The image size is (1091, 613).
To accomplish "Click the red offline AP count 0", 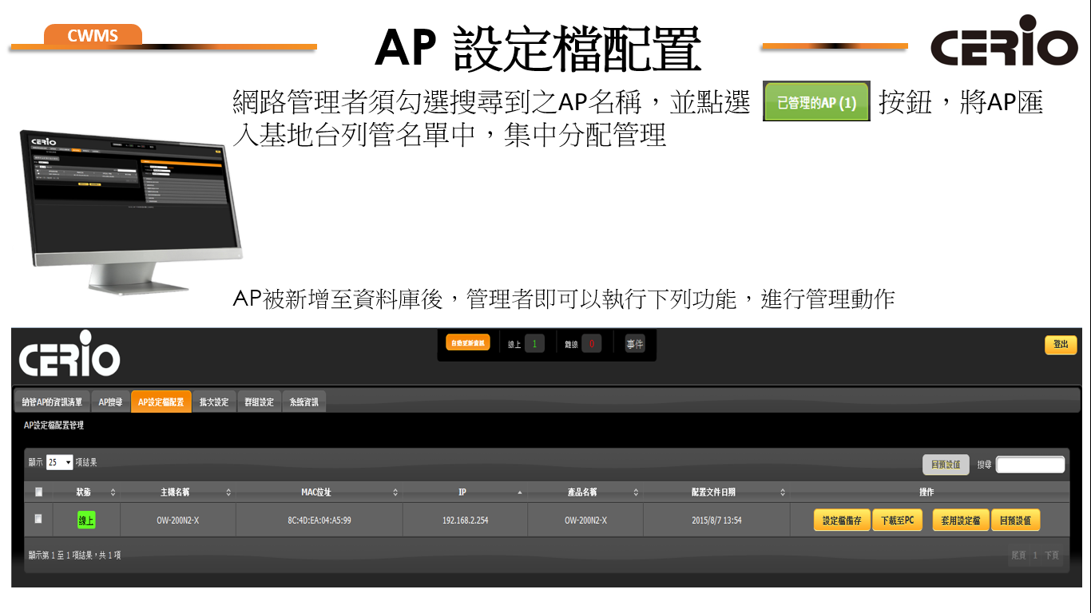I will (x=591, y=344).
